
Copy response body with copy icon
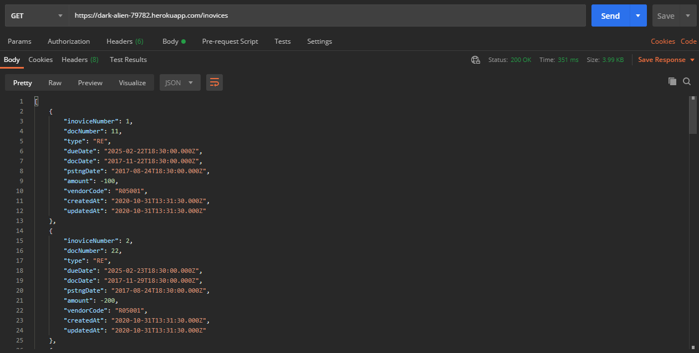[672, 81]
